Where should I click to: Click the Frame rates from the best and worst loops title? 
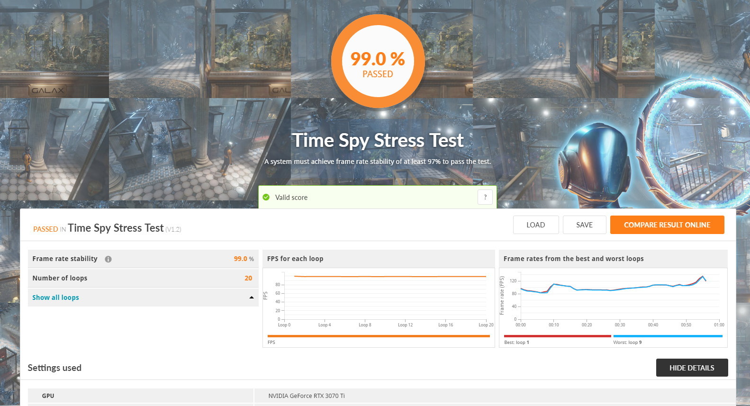(x=573, y=259)
